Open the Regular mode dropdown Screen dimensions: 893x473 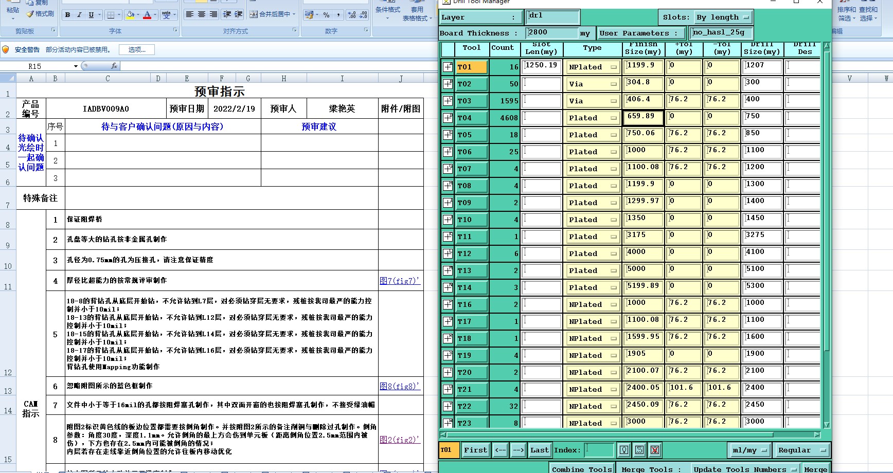[x=801, y=450]
